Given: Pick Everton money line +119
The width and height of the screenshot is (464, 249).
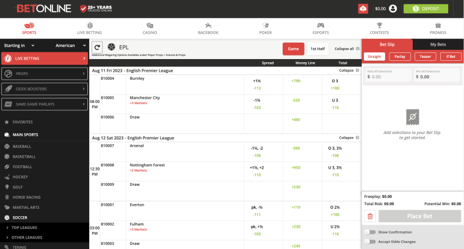Looking at the screenshot, I should pyautogui.click(x=296, y=208).
